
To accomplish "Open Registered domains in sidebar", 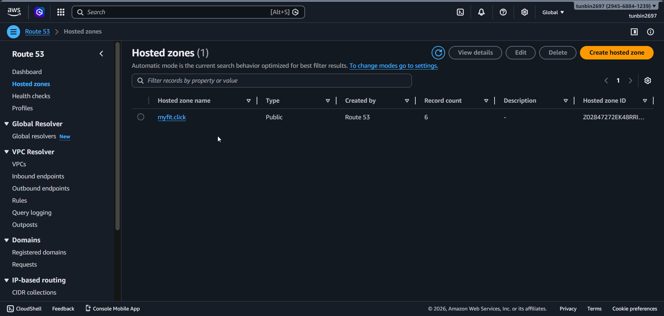I will point(39,252).
